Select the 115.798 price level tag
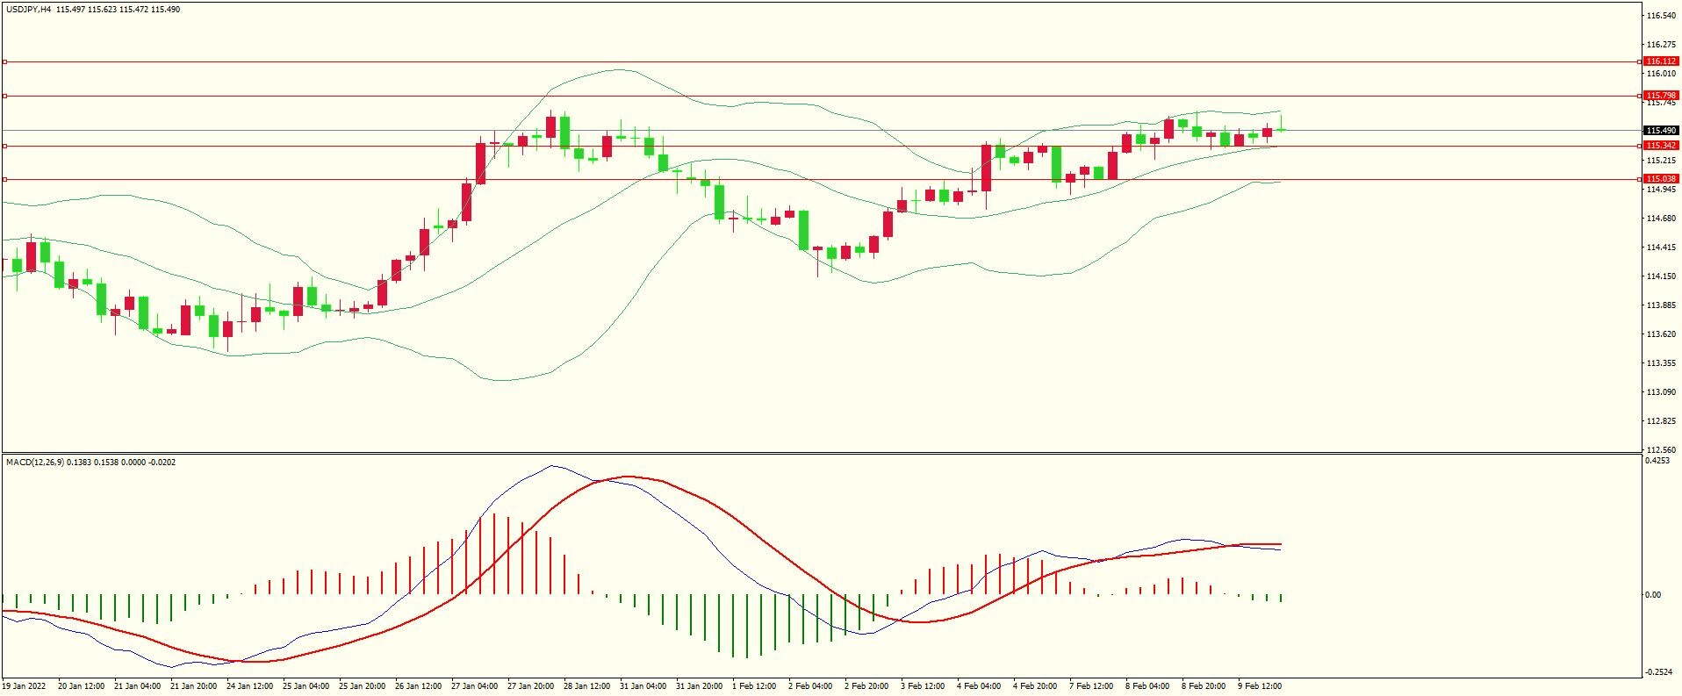This screenshot has height=696, width=1682. tap(1660, 96)
